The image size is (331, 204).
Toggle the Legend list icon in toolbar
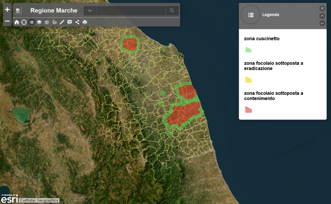pos(31,22)
